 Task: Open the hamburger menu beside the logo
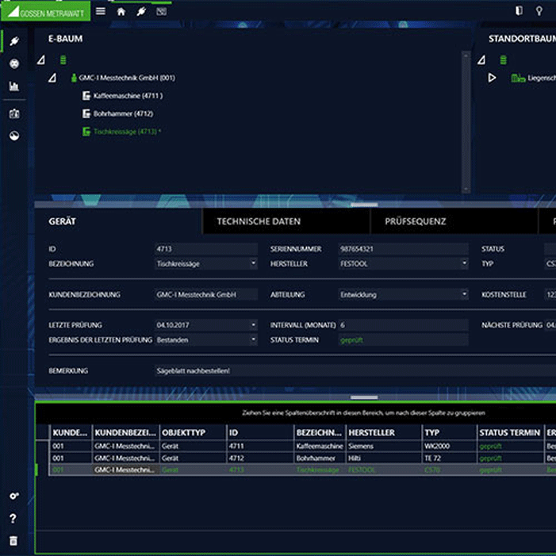(101, 11)
